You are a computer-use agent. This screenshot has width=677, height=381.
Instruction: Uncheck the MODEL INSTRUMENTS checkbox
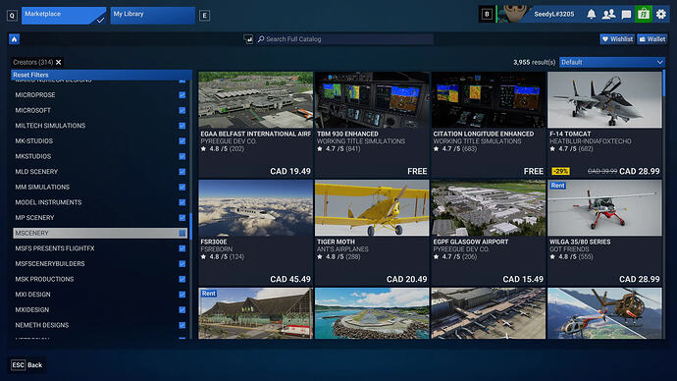click(x=182, y=202)
